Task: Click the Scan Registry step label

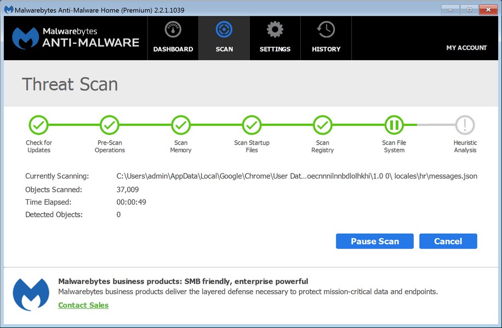Action: pos(323,146)
